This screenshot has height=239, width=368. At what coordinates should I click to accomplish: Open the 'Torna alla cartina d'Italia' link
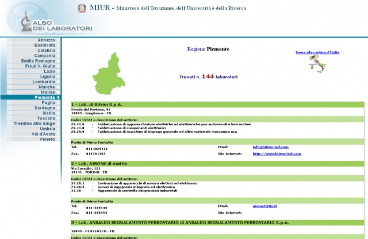pos(317,52)
